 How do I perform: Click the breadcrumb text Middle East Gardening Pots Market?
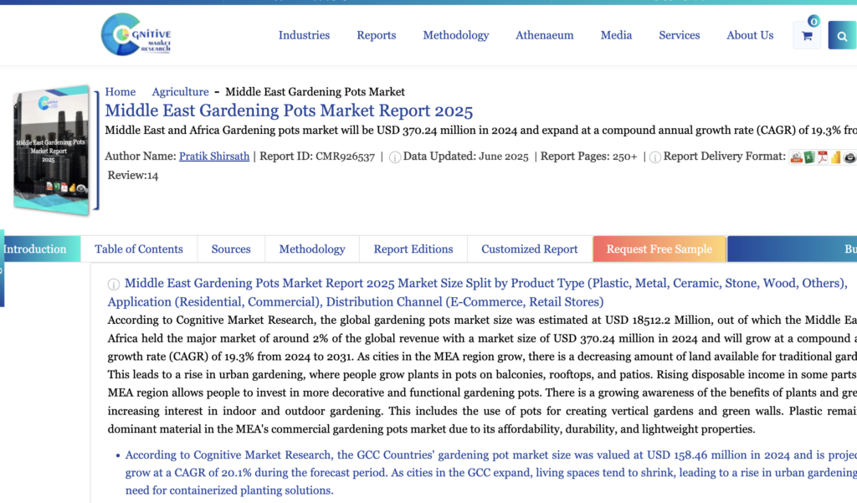(315, 92)
